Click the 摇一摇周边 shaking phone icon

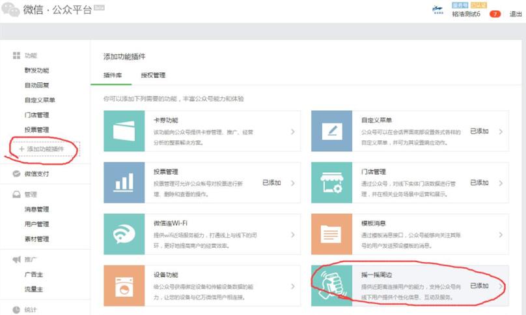(331, 284)
